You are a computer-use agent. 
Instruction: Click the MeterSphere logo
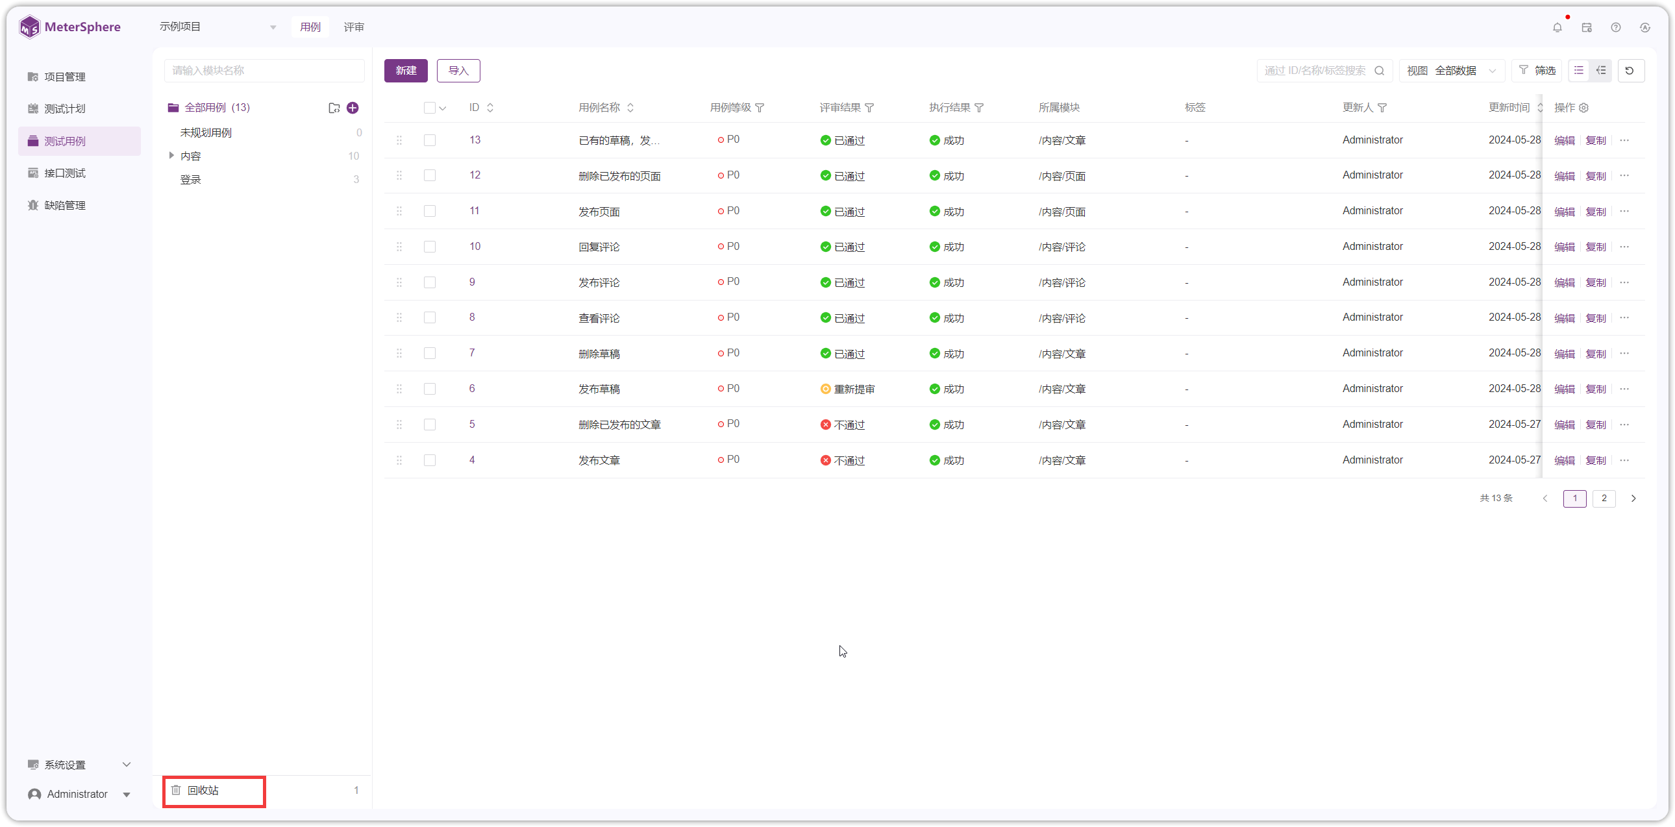pos(69,27)
